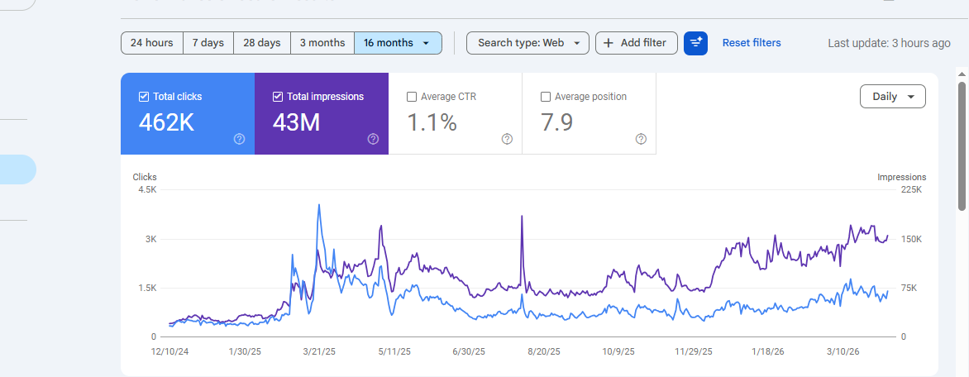969x377 pixels.
Task: Click the 43M total impressions value
Action: [296, 123]
